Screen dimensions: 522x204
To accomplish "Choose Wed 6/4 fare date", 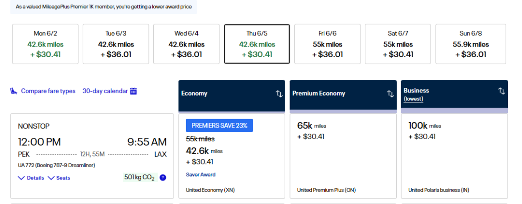I will click(186, 44).
